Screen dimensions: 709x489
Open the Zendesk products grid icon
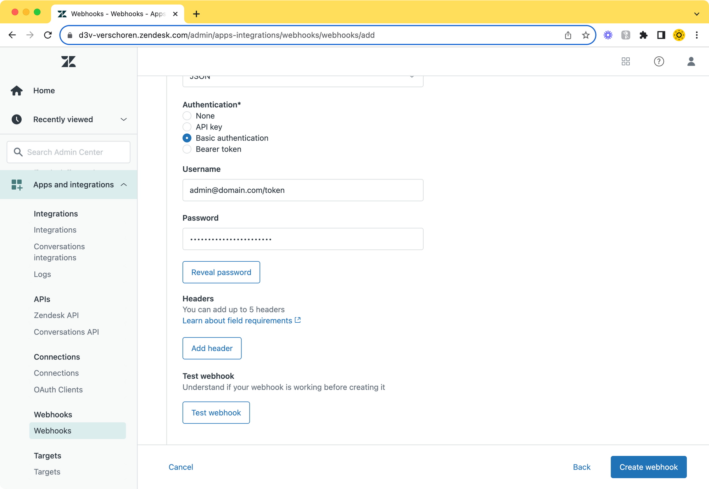pos(626,62)
